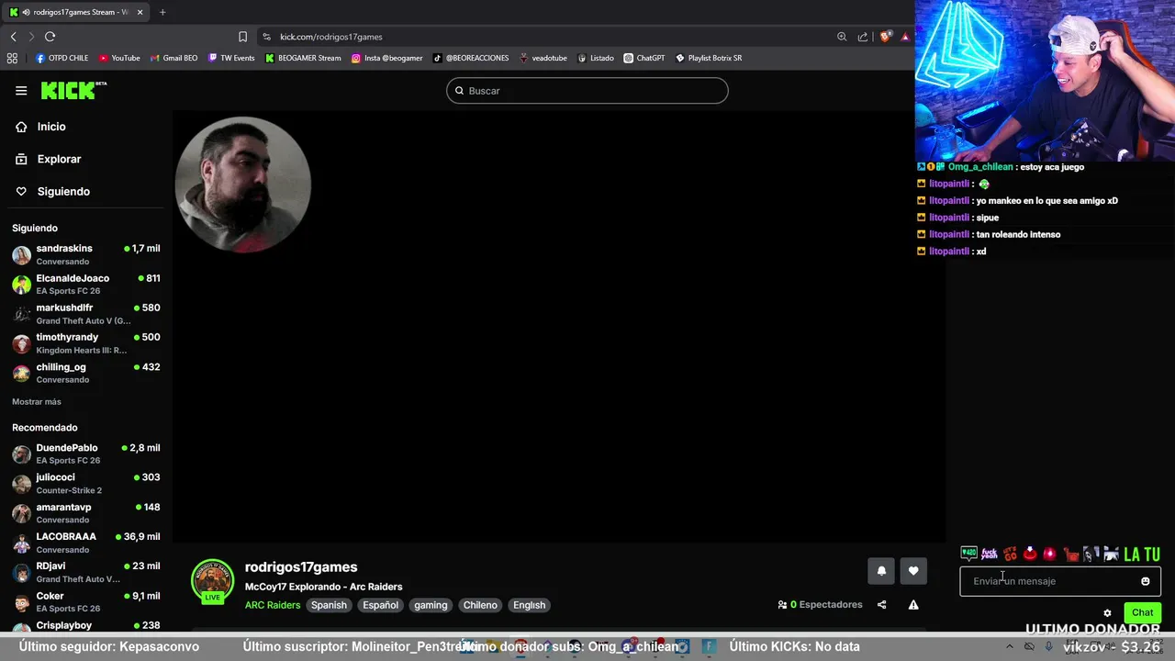1175x661 pixels.
Task: Click the ARC Raiders category link
Action: 273,605
